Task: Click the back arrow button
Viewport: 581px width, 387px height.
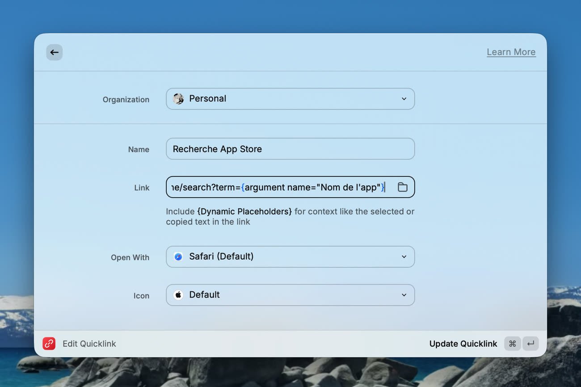Action: [x=54, y=52]
